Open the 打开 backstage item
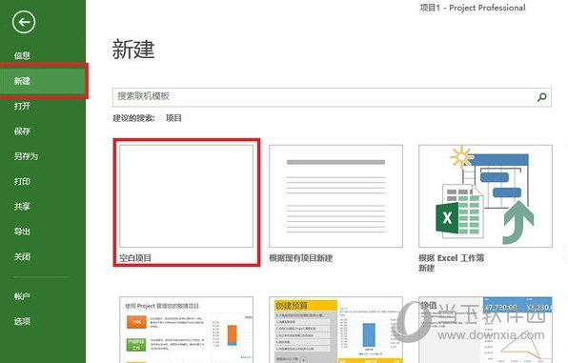 click(22, 106)
